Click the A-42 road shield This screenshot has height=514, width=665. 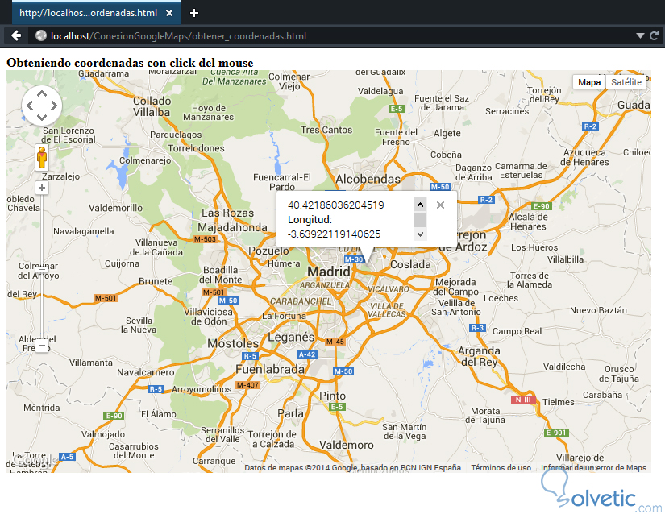click(306, 354)
